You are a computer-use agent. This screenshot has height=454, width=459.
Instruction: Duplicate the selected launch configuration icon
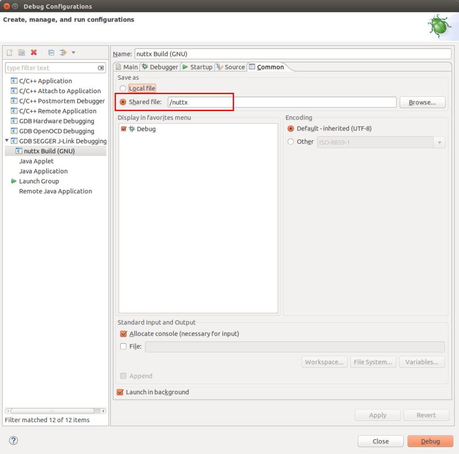pyautogui.click(x=22, y=52)
